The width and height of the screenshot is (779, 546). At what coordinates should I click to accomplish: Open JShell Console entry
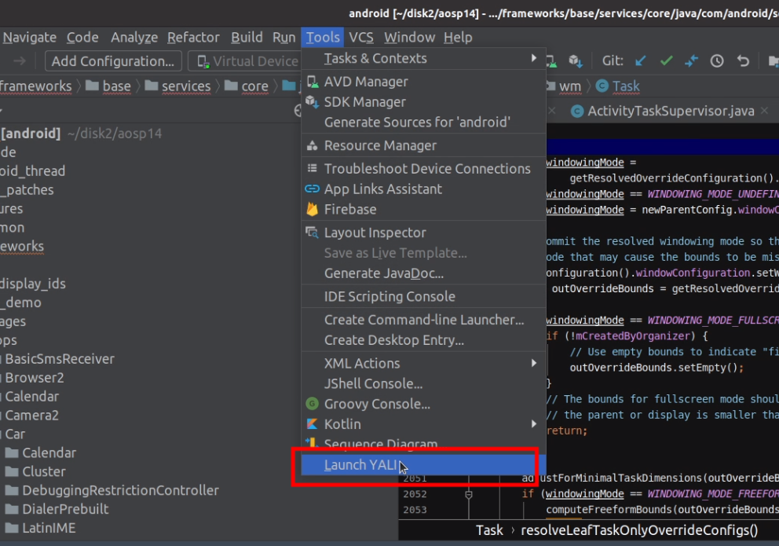pyautogui.click(x=423, y=384)
